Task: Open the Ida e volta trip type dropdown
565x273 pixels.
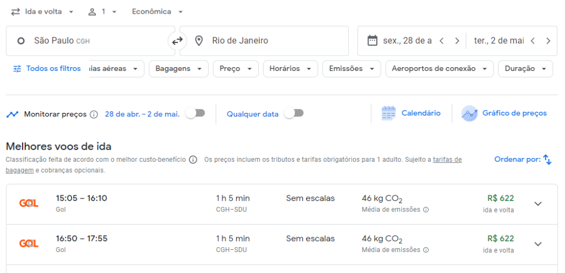Action: [x=43, y=12]
